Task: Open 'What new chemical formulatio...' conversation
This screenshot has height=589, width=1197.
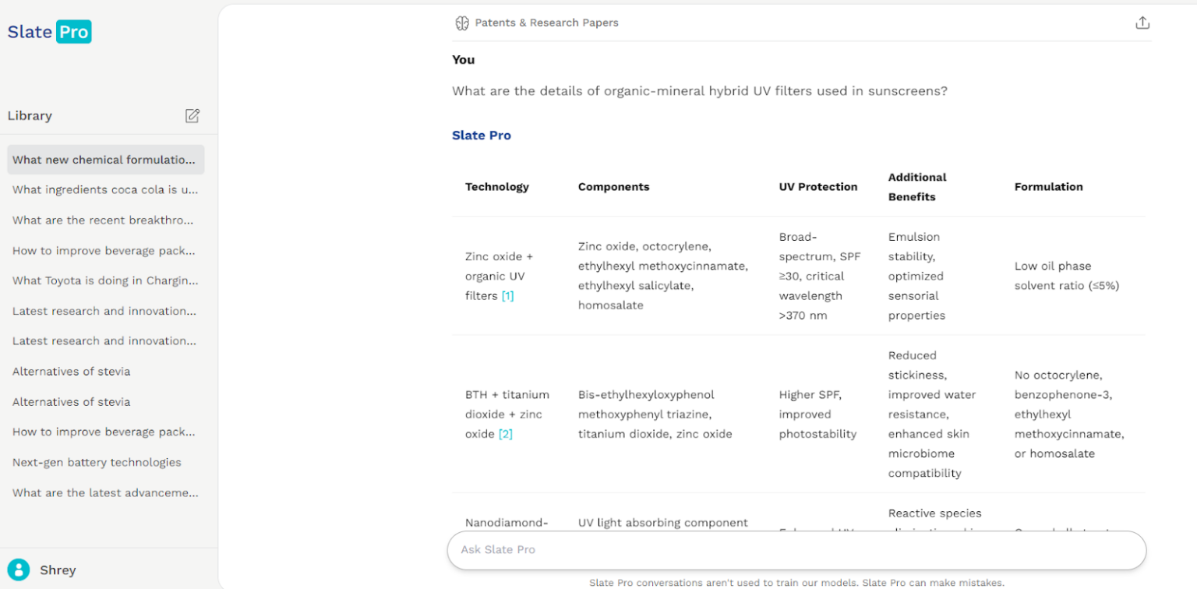Action: [x=104, y=160]
